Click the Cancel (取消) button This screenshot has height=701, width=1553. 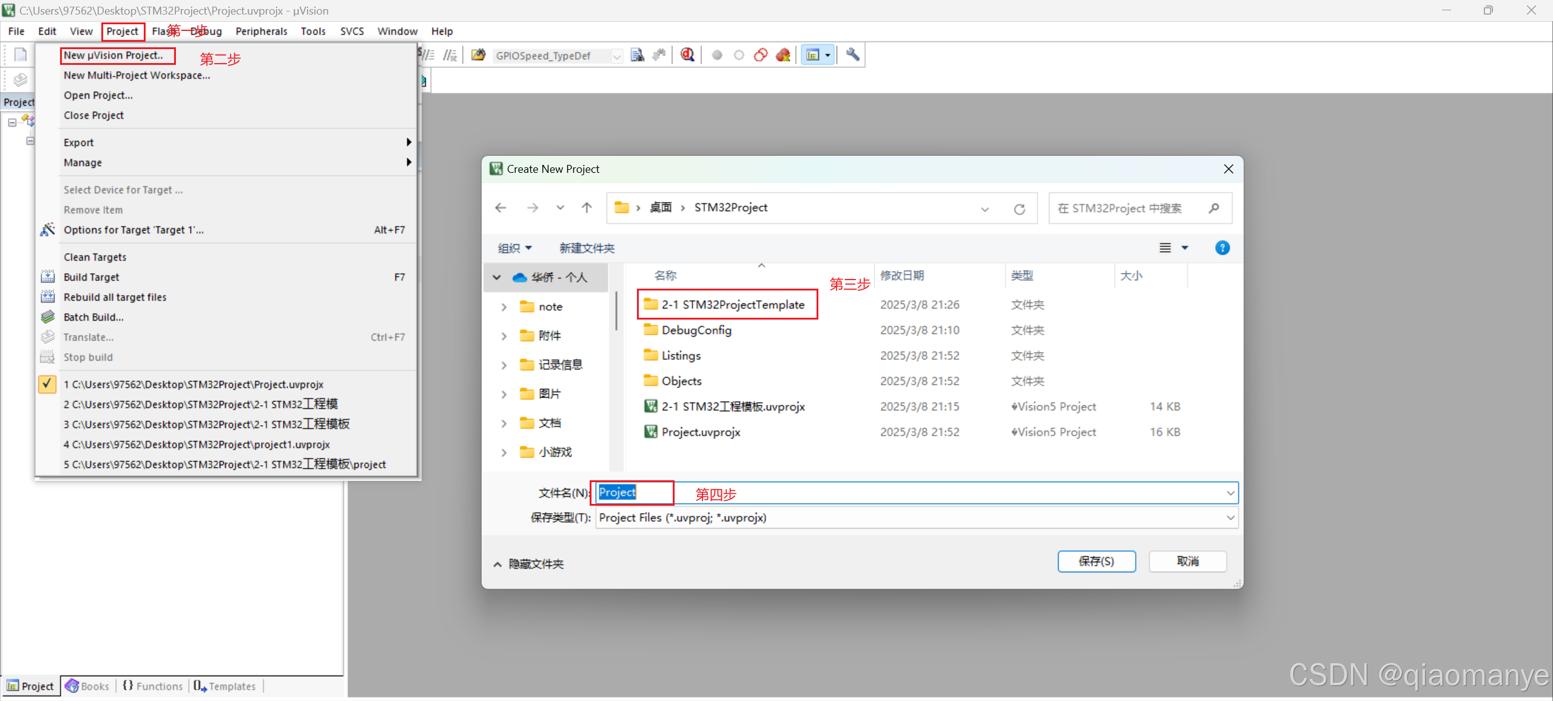point(1187,562)
